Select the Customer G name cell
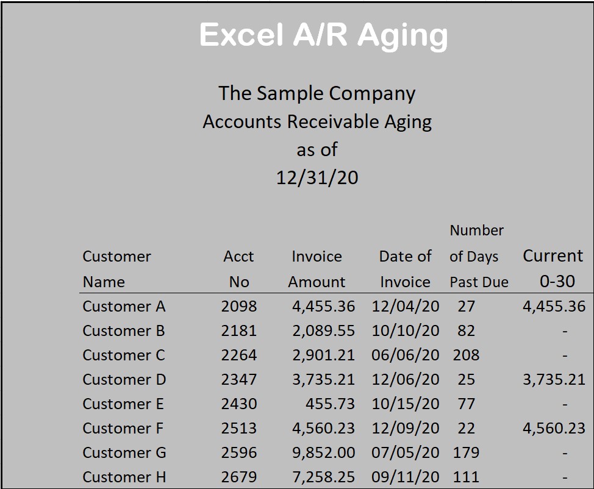 (x=124, y=452)
